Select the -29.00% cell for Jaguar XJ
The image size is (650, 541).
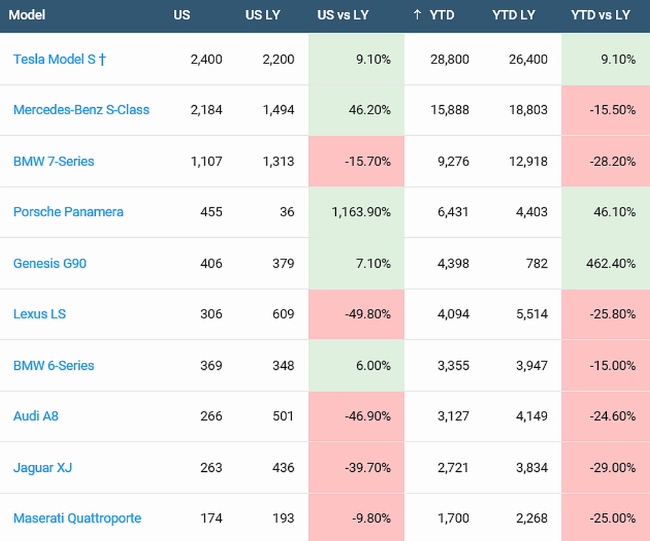click(606, 467)
